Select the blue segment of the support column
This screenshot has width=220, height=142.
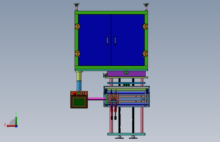pyautogui.click(x=79, y=86)
